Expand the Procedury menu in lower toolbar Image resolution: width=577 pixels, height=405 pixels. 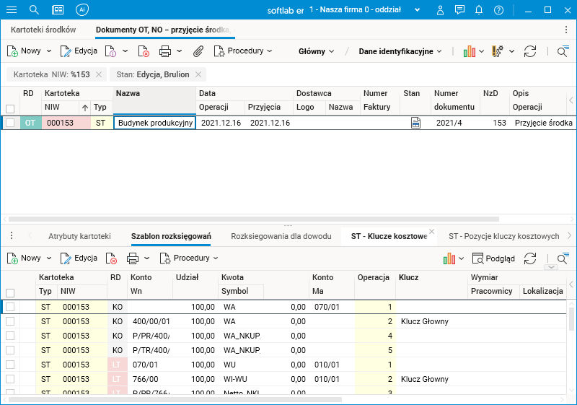tap(189, 258)
